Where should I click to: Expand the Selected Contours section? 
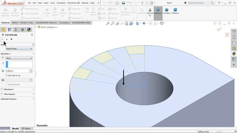tap(33, 99)
